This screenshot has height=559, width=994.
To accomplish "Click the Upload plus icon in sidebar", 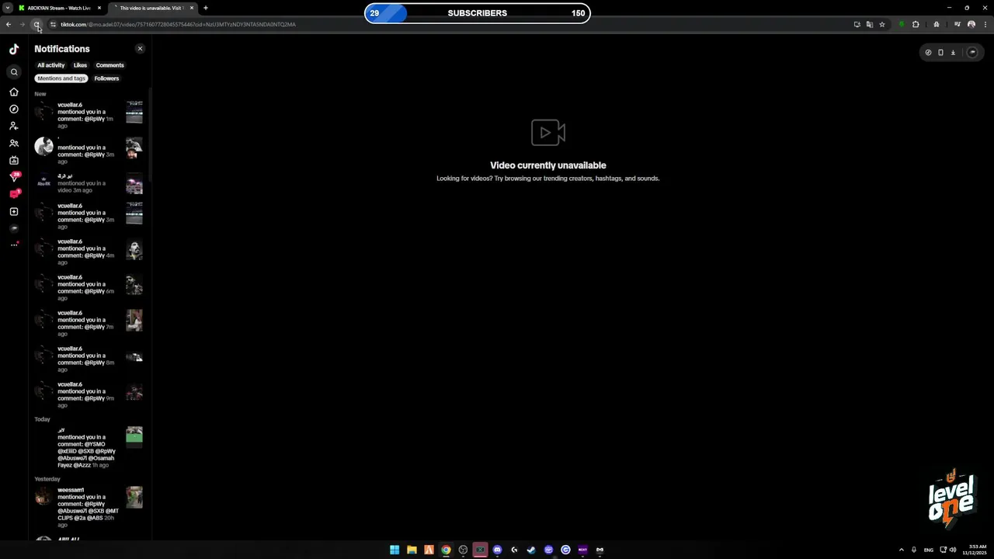I will click(x=14, y=211).
